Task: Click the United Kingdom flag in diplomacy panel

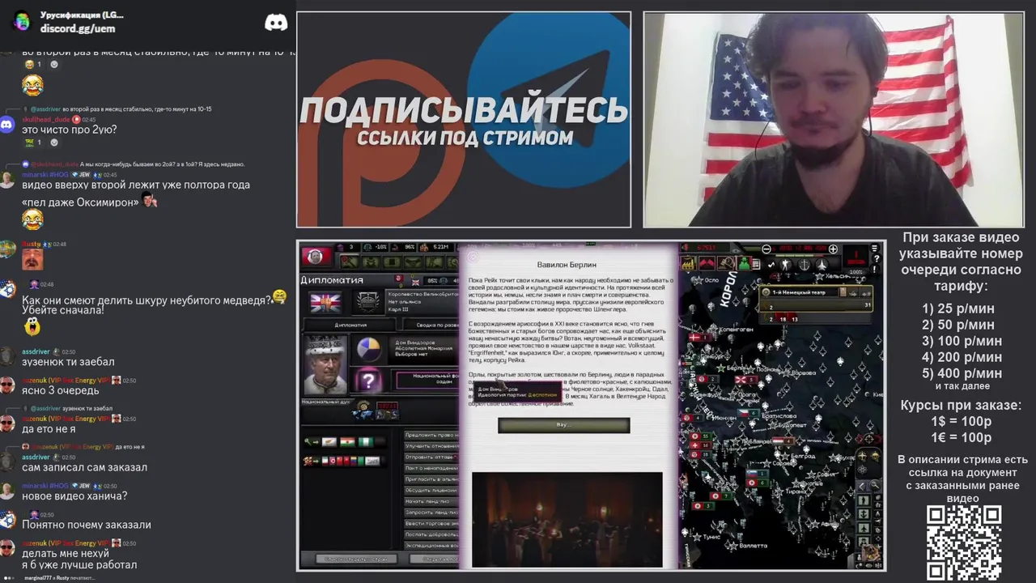Action: (x=325, y=302)
